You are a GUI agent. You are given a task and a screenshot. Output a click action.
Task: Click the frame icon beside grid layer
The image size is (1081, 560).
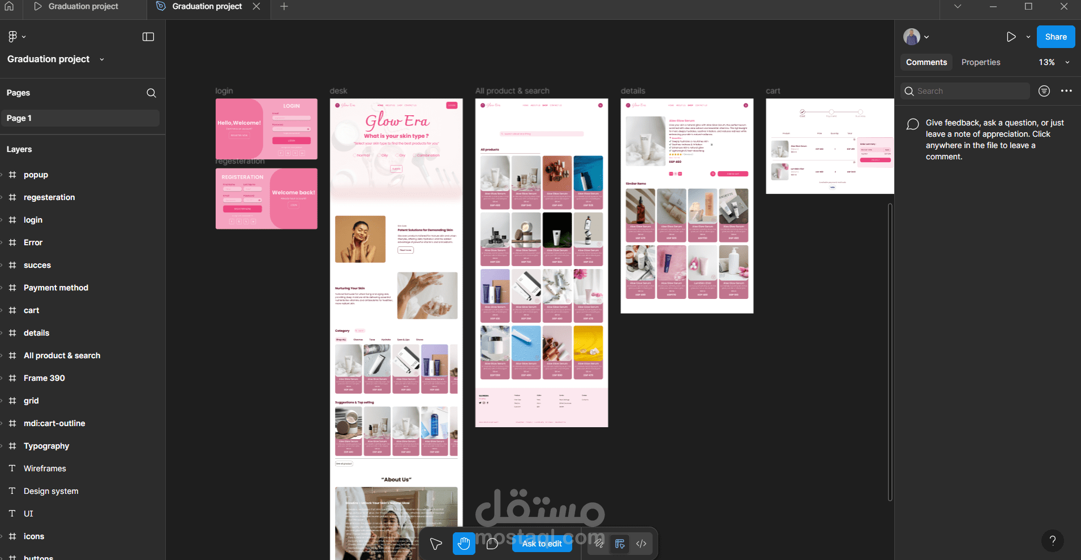point(12,401)
